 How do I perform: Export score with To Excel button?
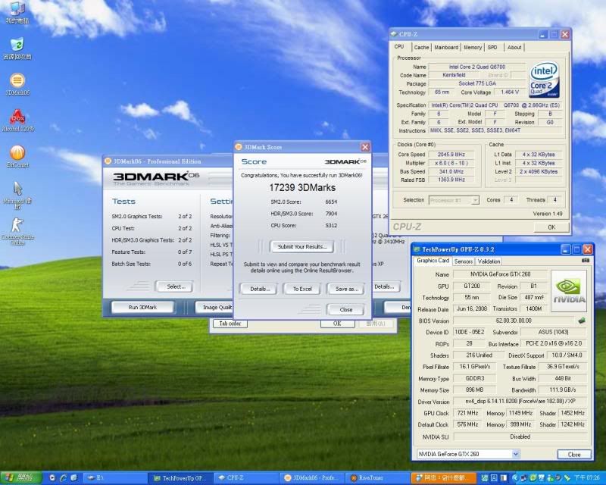coord(302,289)
